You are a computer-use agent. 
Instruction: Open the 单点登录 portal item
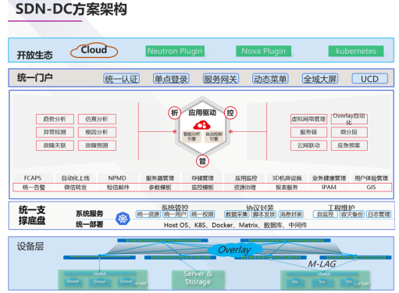click(x=171, y=79)
